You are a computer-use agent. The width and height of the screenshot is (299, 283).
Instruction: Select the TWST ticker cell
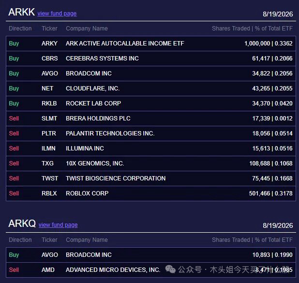point(50,179)
